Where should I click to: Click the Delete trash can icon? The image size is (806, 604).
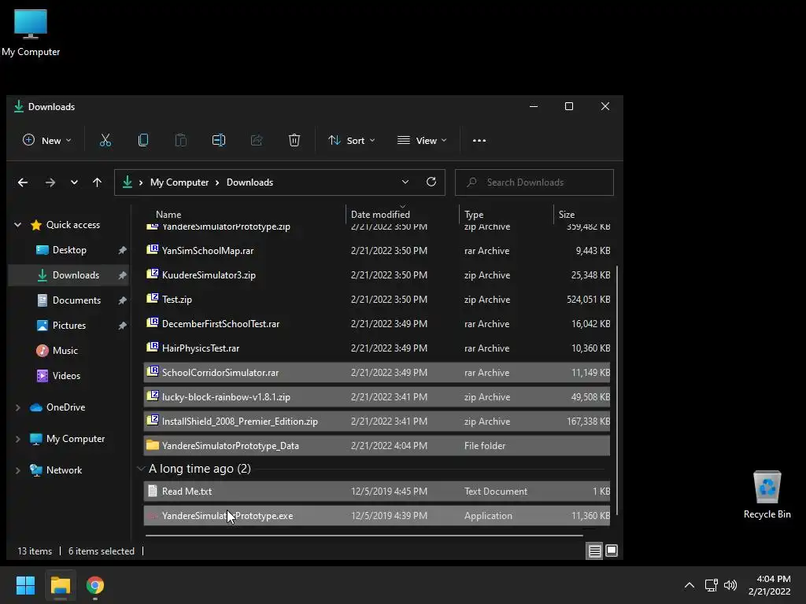(294, 140)
